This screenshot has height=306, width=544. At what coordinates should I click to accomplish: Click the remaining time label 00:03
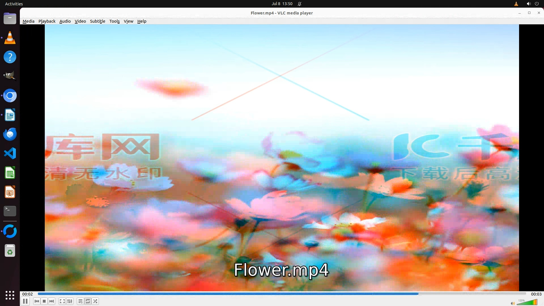tap(536, 294)
